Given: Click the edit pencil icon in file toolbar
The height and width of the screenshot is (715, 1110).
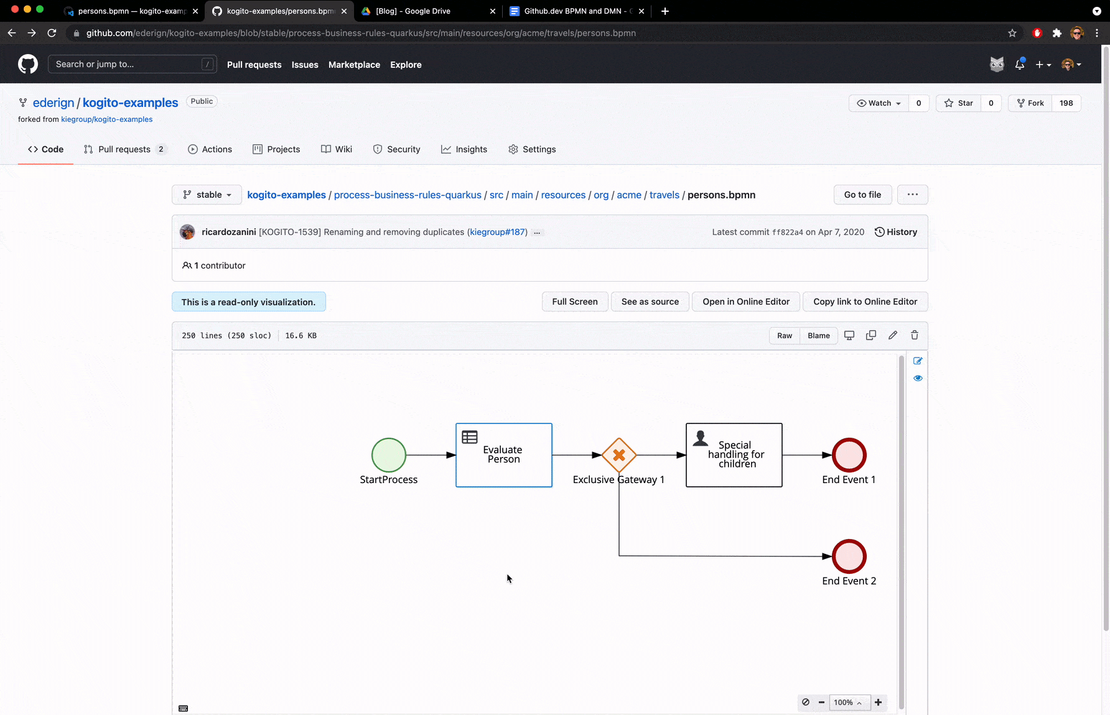Looking at the screenshot, I should click(x=893, y=335).
